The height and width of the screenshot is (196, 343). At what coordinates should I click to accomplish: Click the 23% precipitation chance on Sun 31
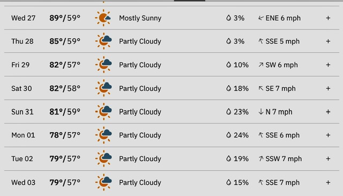click(241, 112)
